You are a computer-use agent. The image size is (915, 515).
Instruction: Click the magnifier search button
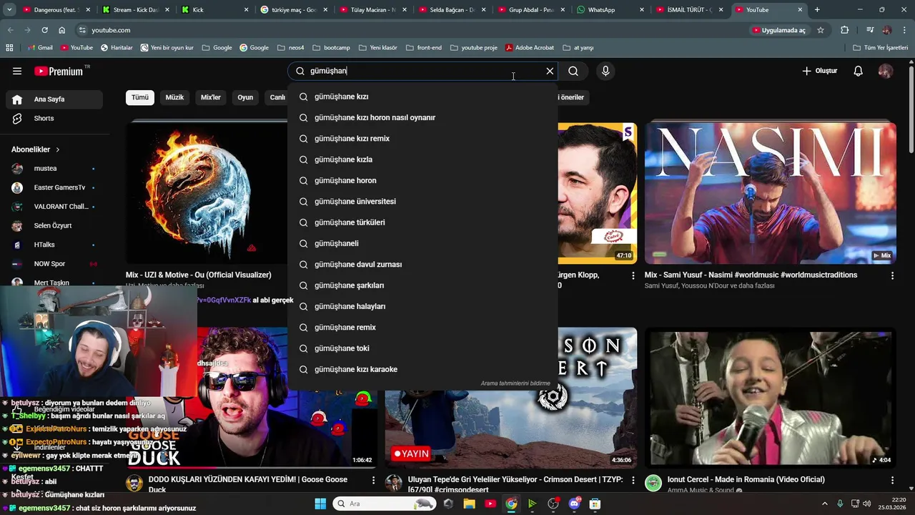tap(573, 71)
